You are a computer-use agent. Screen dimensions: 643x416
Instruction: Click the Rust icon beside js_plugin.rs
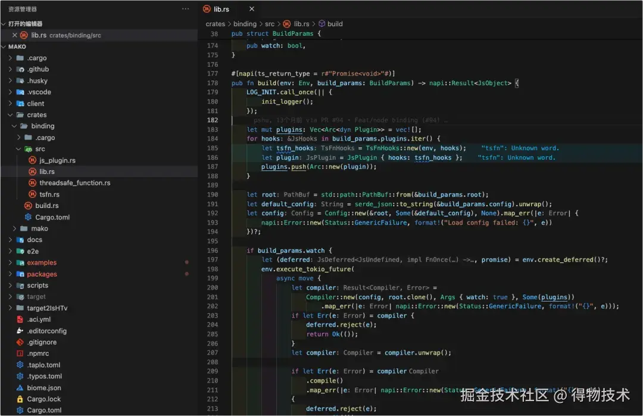(33, 160)
